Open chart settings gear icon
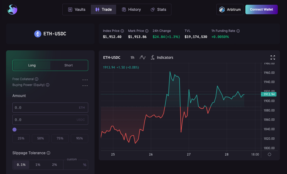Screen dimensions: 287x174 [269, 154]
